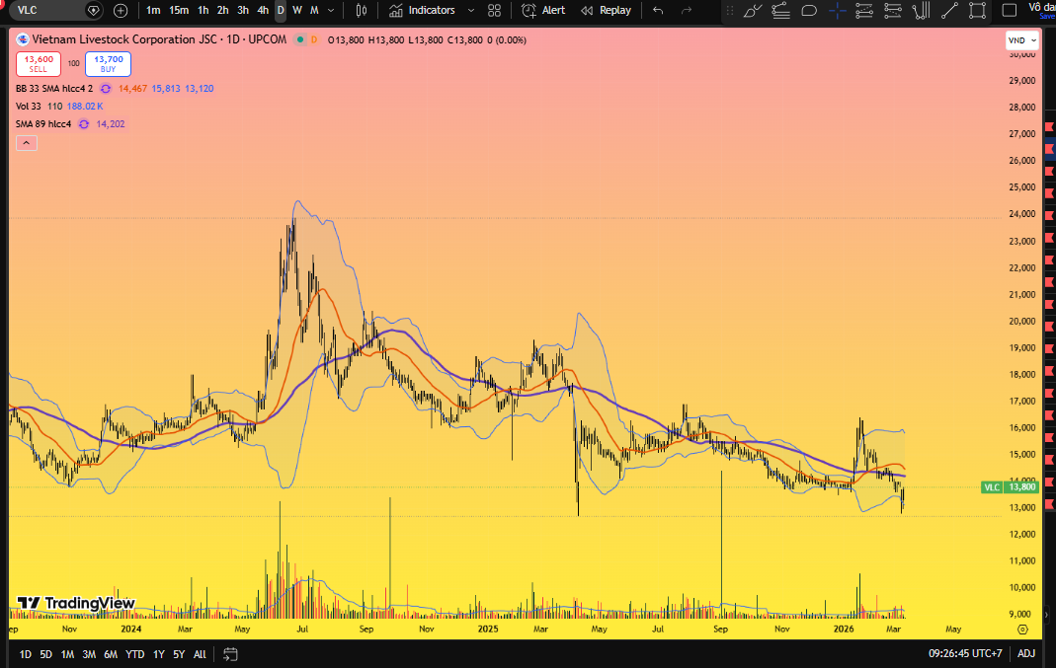The height and width of the screenshot is (668, 1056).
Task: Set range to 5D
Action: 45,654
